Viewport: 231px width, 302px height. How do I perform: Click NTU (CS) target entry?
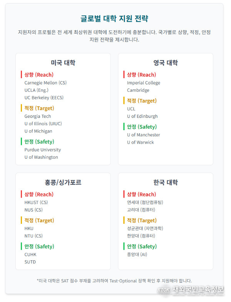tap(33, 236)
